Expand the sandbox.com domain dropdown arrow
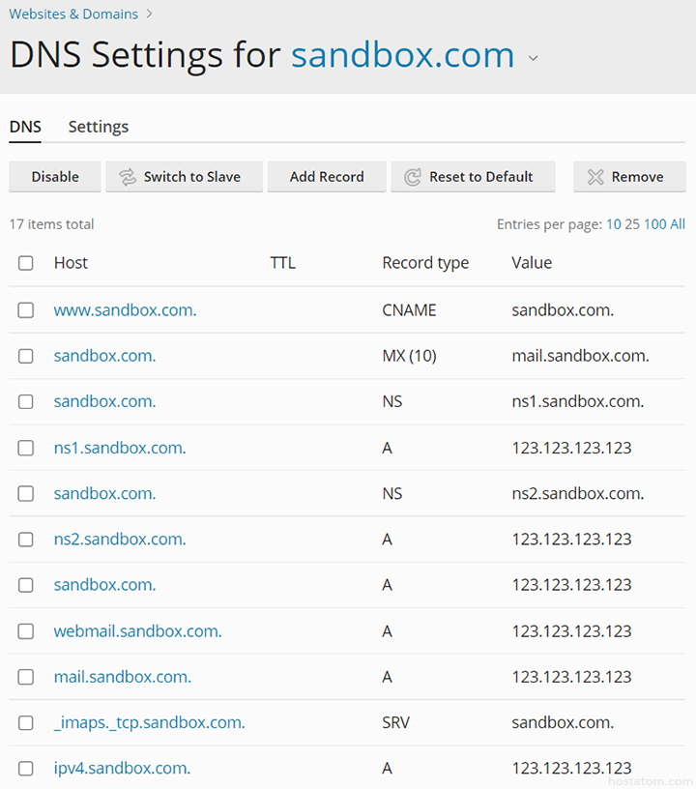This screenshot has height=789, width=696. (x=533, y=58)
